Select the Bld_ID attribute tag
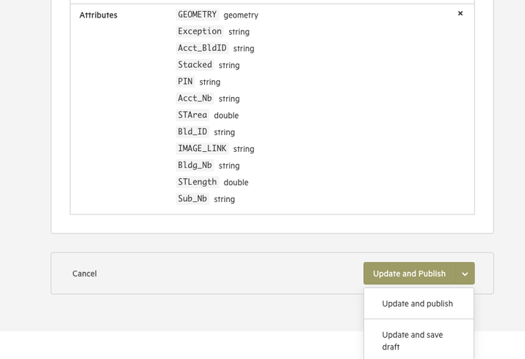This screenshot has height=359, width=525. 192,132
